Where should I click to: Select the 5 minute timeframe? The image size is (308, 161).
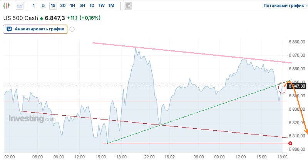click(x=43, y=6)
